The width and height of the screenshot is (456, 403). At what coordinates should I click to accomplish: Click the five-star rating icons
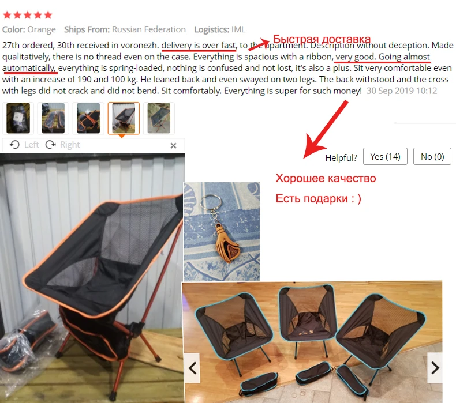[28, 15]
